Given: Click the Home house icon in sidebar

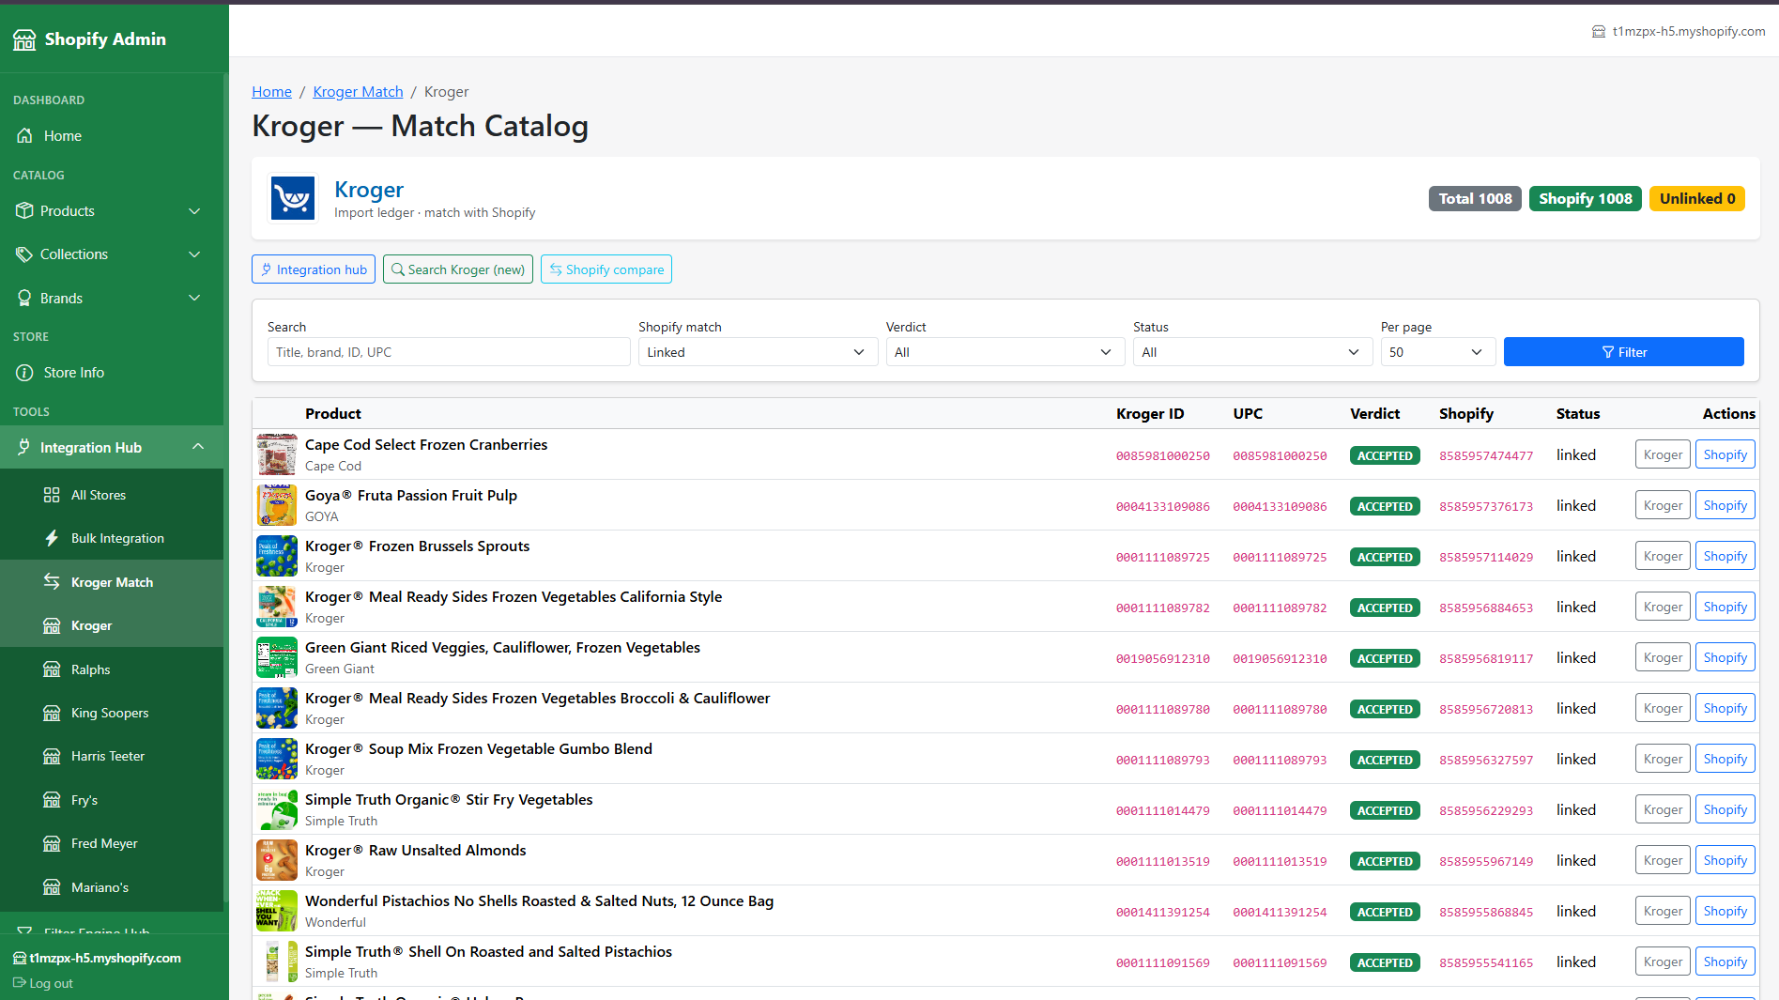Looking at the screenshot, I should [24, 136].
